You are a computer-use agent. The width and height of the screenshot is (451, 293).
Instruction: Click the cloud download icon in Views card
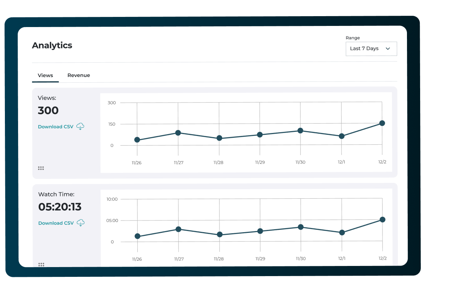click(80, 127)
